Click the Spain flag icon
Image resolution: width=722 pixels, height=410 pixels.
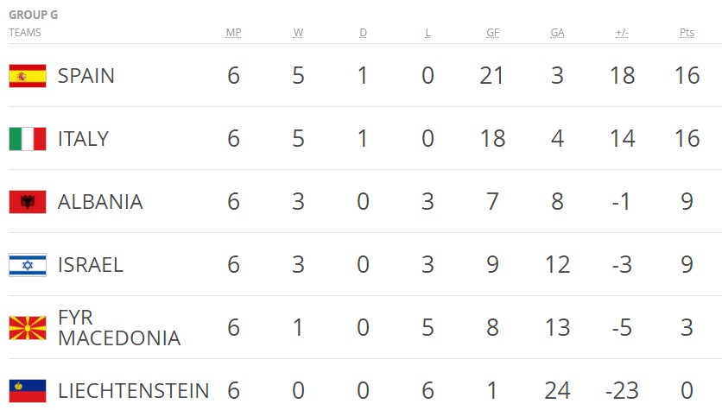(28, 76)
